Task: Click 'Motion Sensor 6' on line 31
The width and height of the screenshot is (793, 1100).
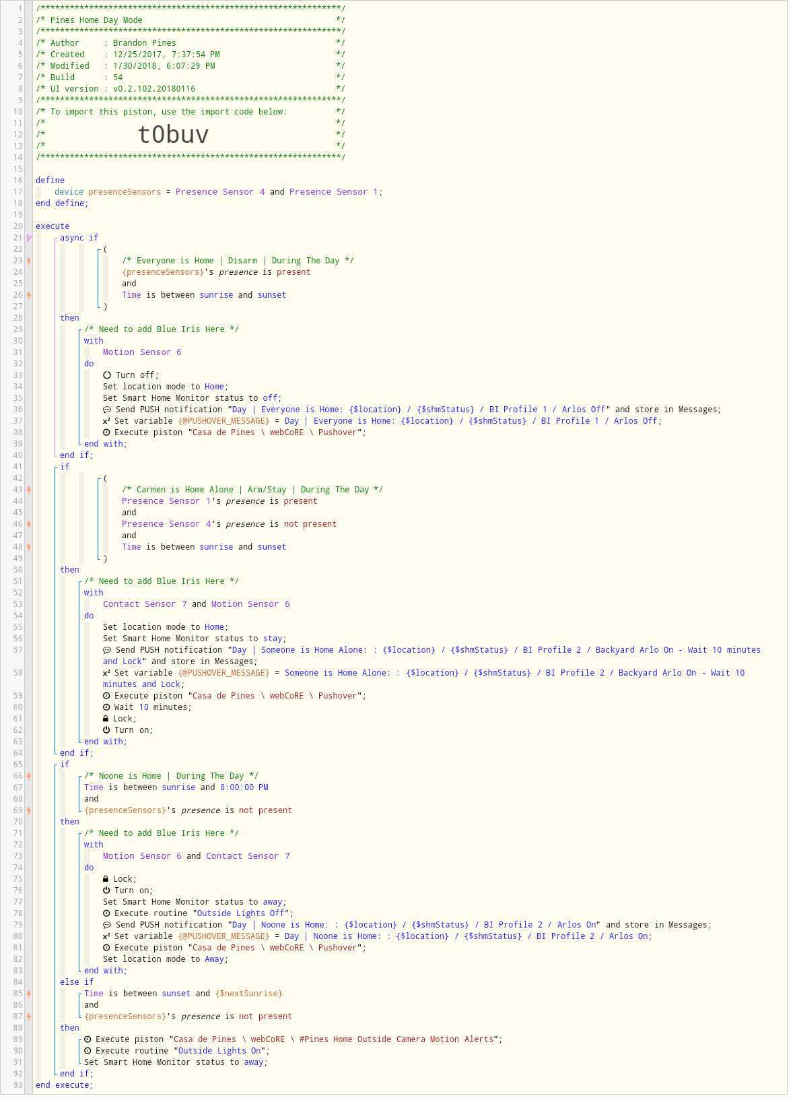Action: pyautogui.click(x=142, y=352)
